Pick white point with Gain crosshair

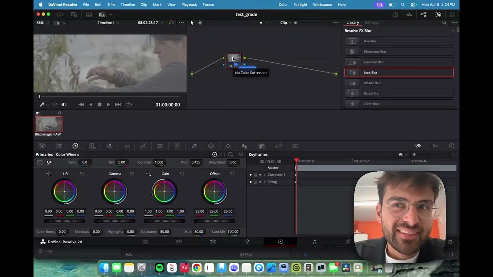pyautogui.click(x=149, y=174)
